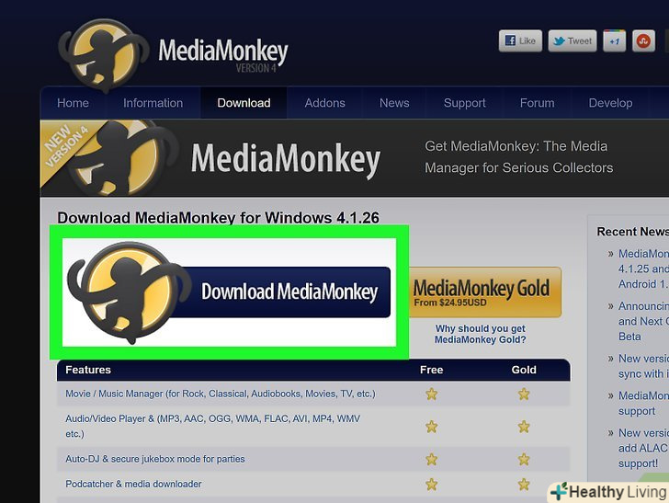Open 'Why should you get MediaMonkey Gold?' link

coord(480,334)
